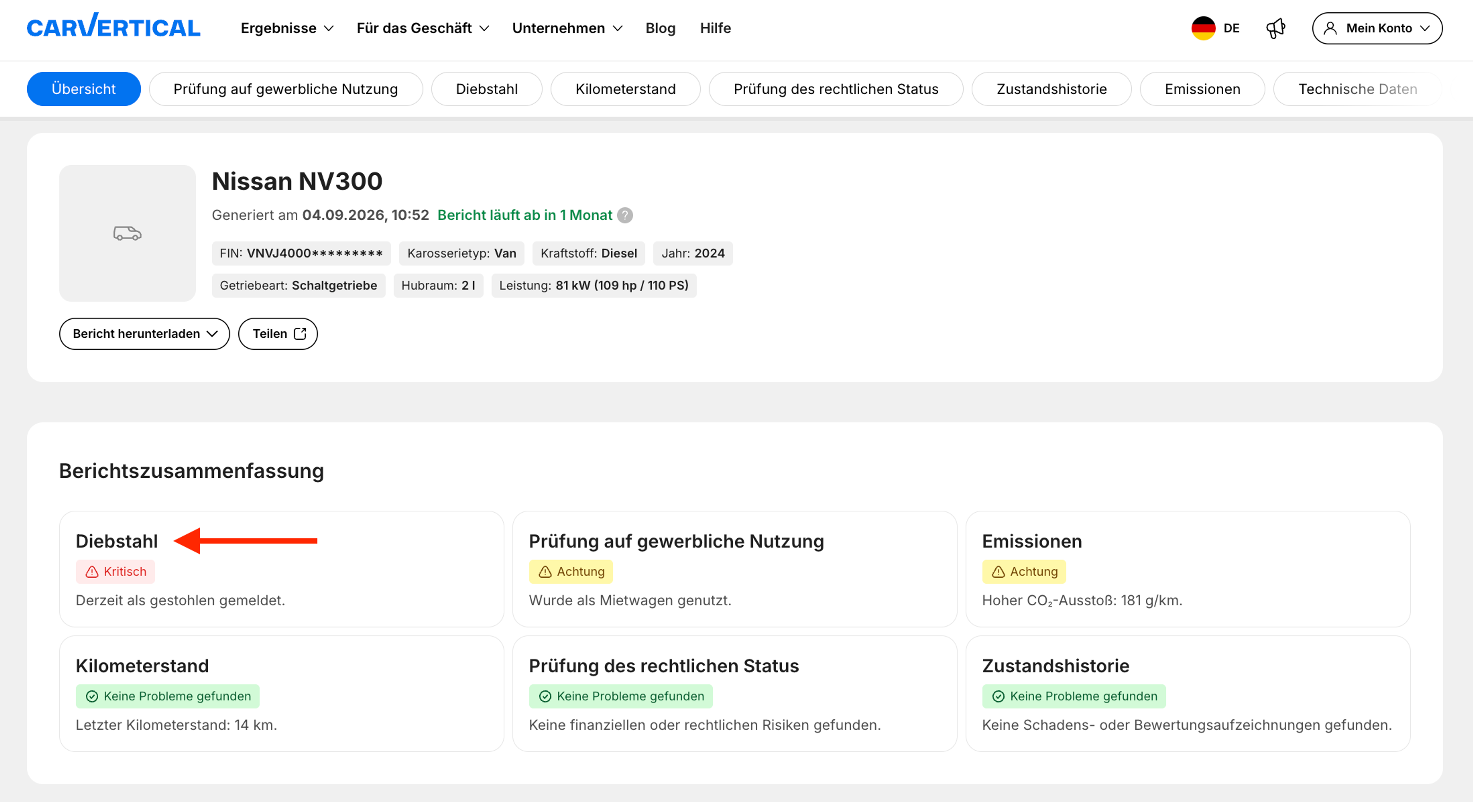Click 'Derzeit als gestohlen gemeldet.' text

point(181,600)
